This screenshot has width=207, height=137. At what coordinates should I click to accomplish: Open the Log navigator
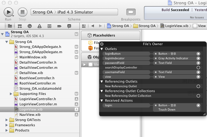(69, 26)
